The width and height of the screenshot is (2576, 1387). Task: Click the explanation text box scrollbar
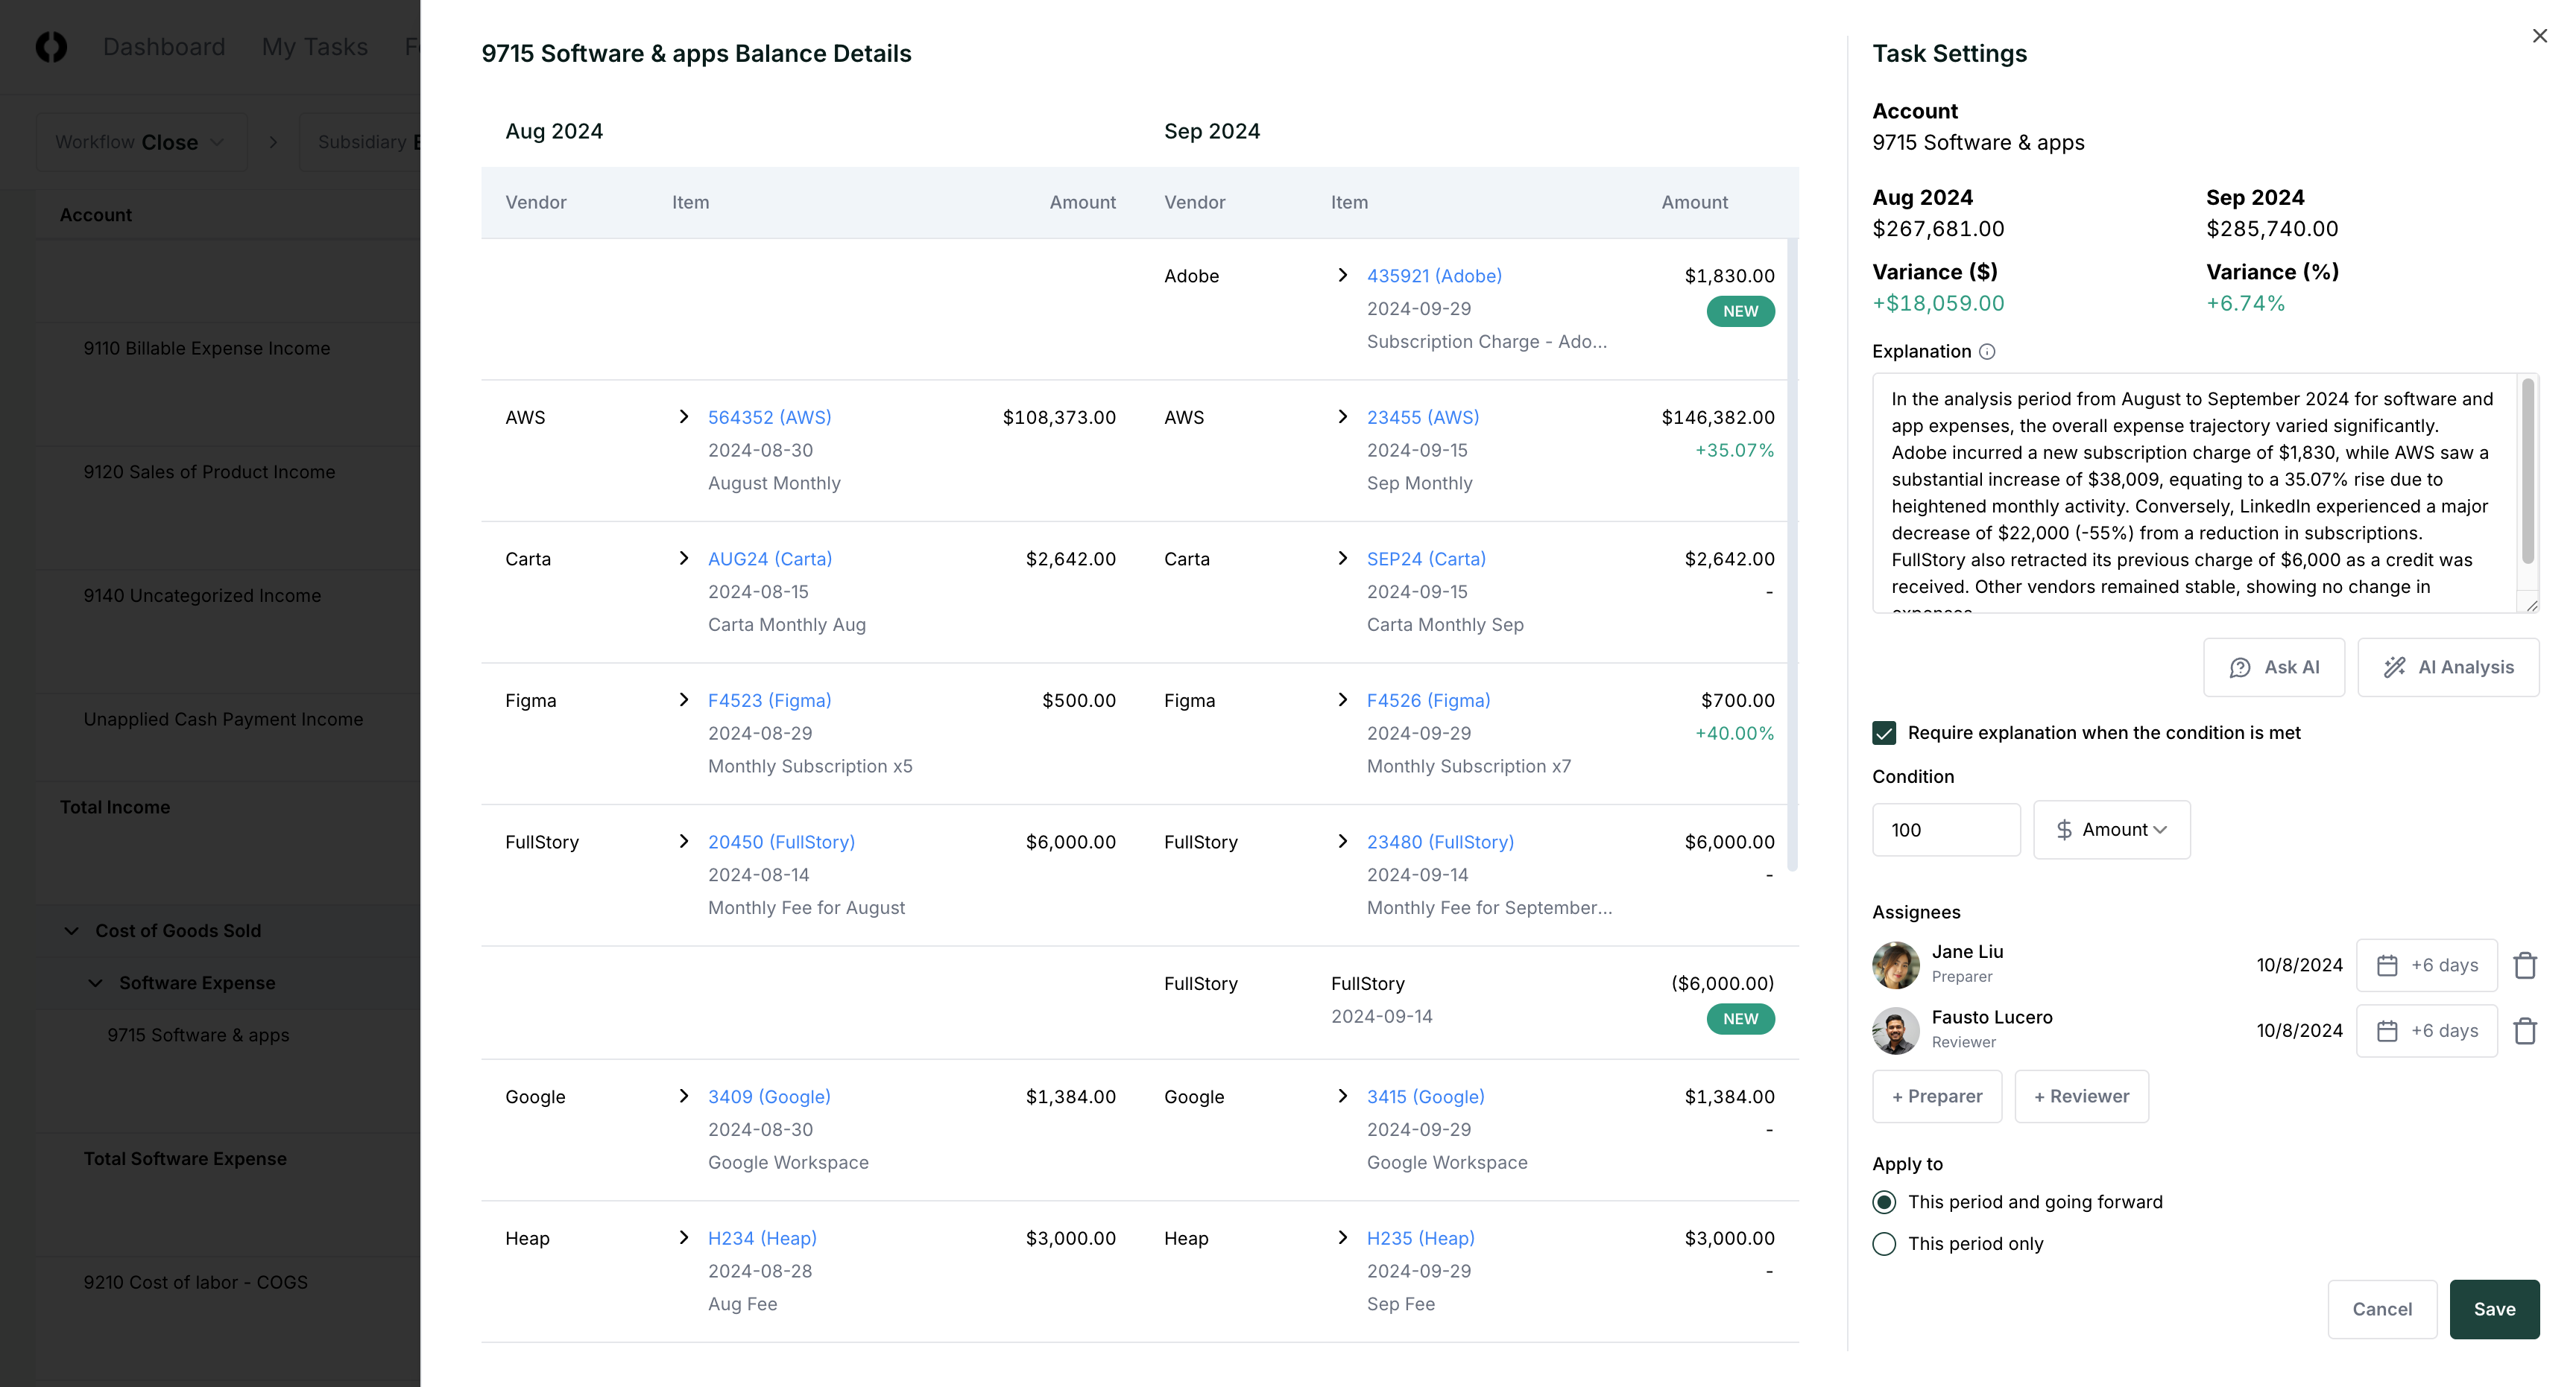(x=2527, y=470)
